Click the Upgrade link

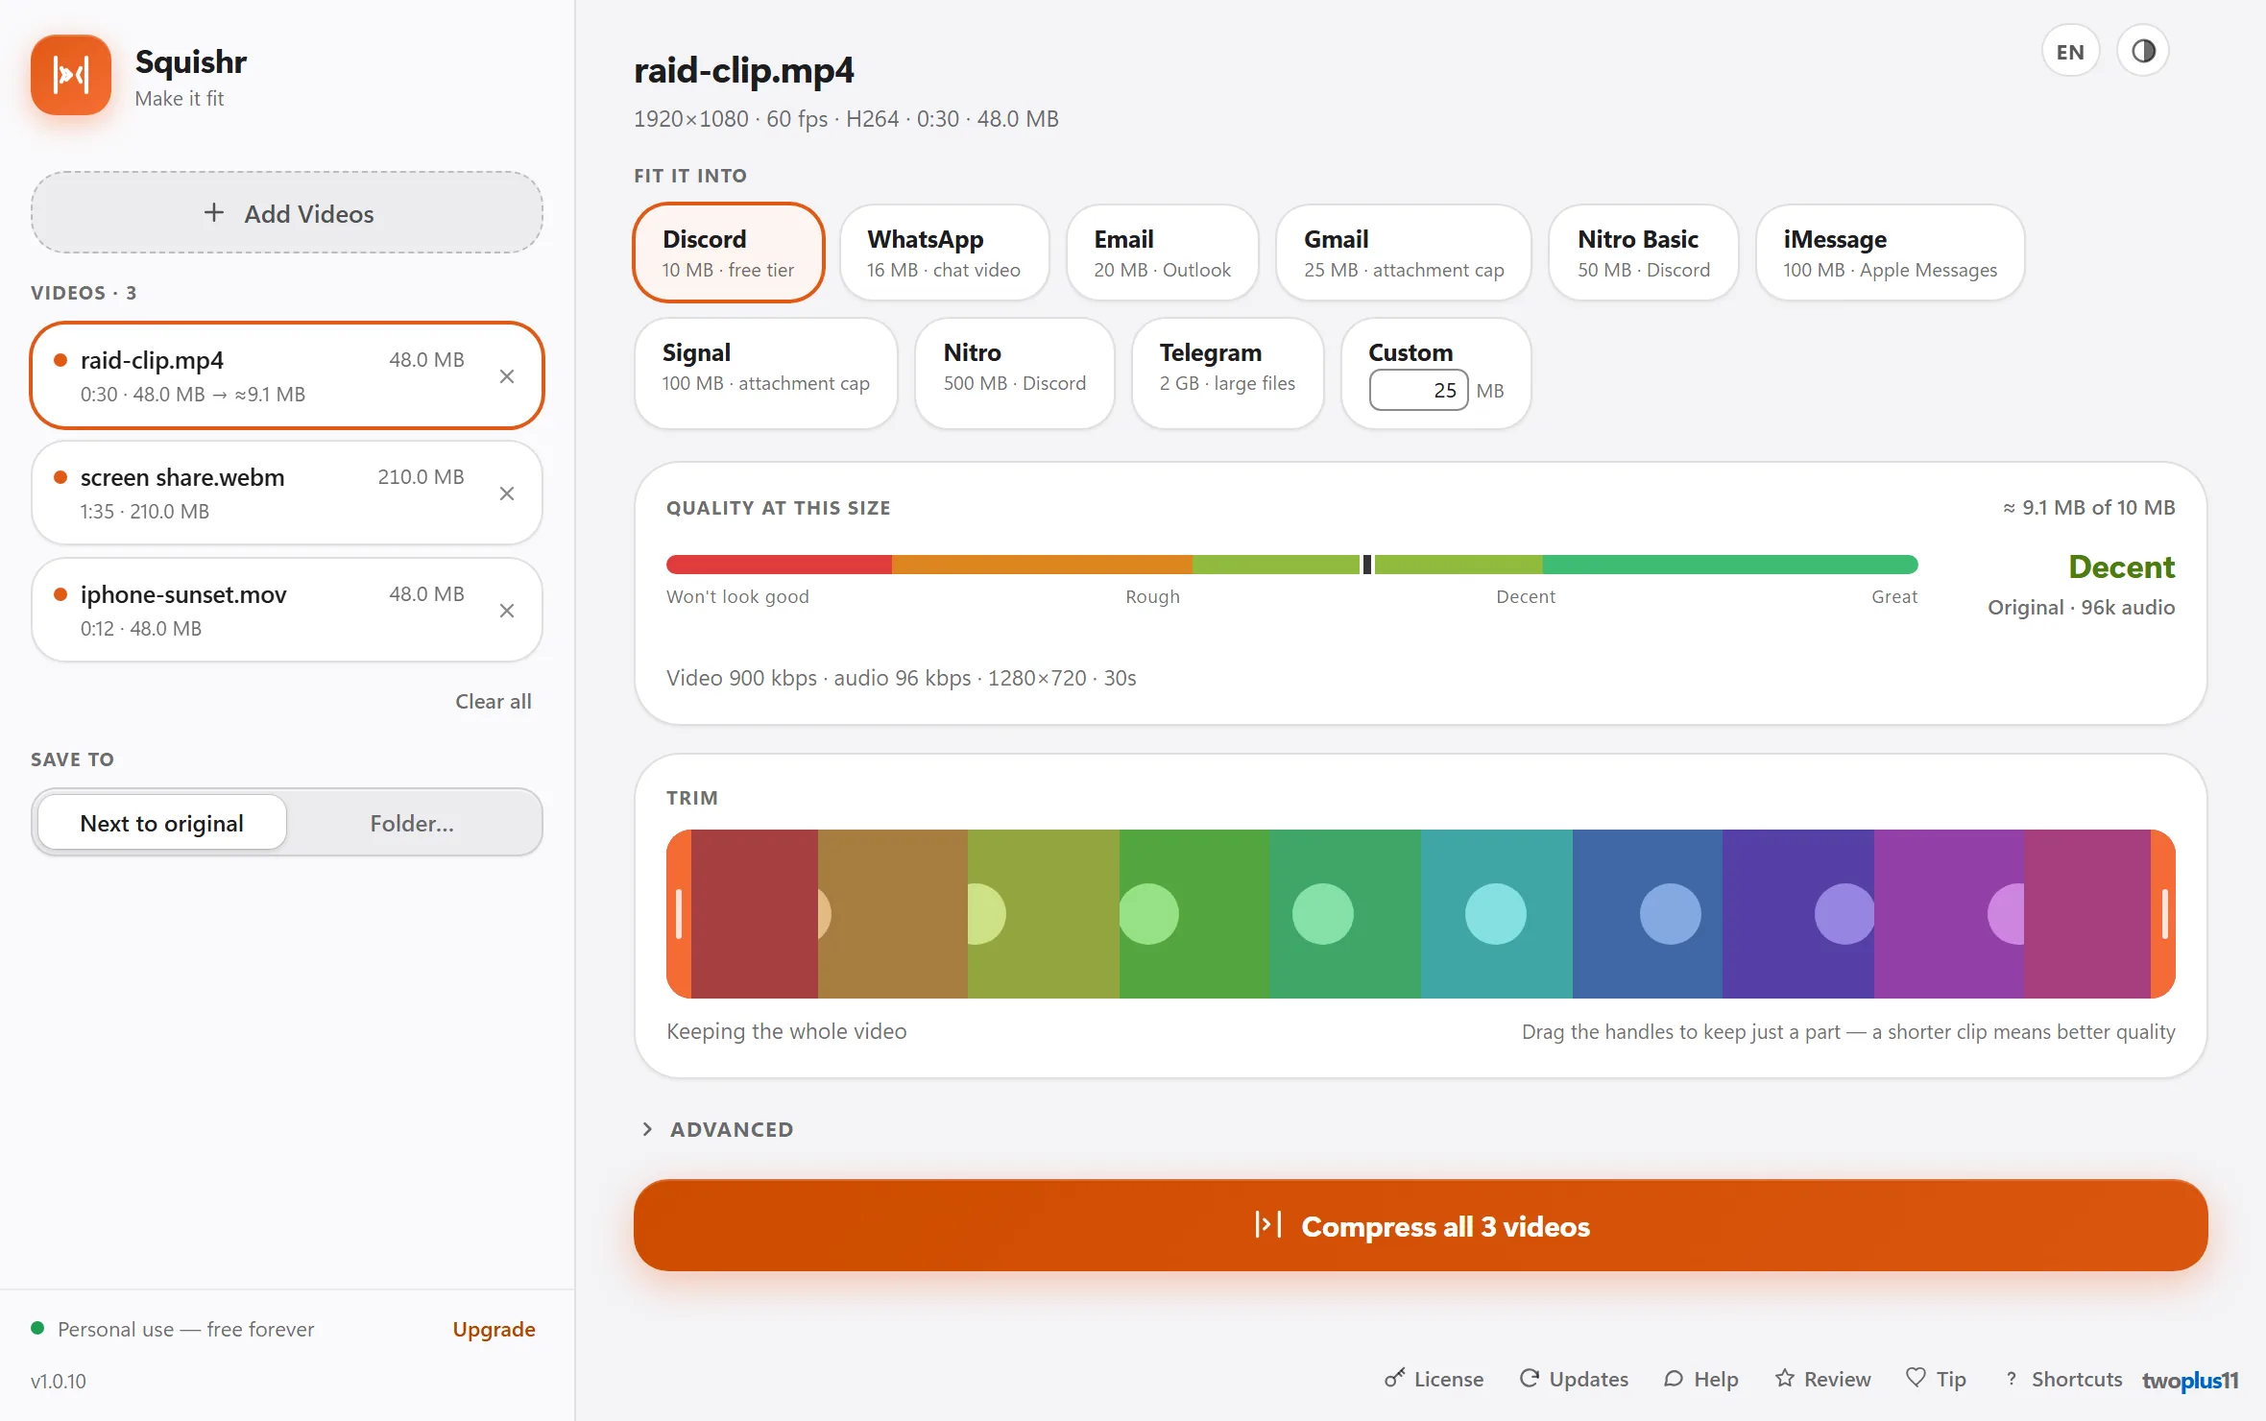coord(494,1329)
